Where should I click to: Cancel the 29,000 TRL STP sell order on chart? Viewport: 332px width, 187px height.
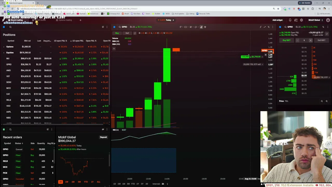click(262, 64)
